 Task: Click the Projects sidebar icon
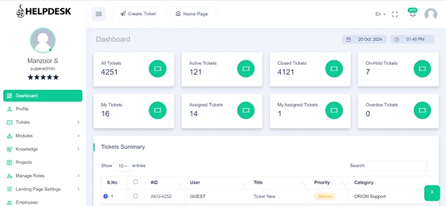click(9, 162)
